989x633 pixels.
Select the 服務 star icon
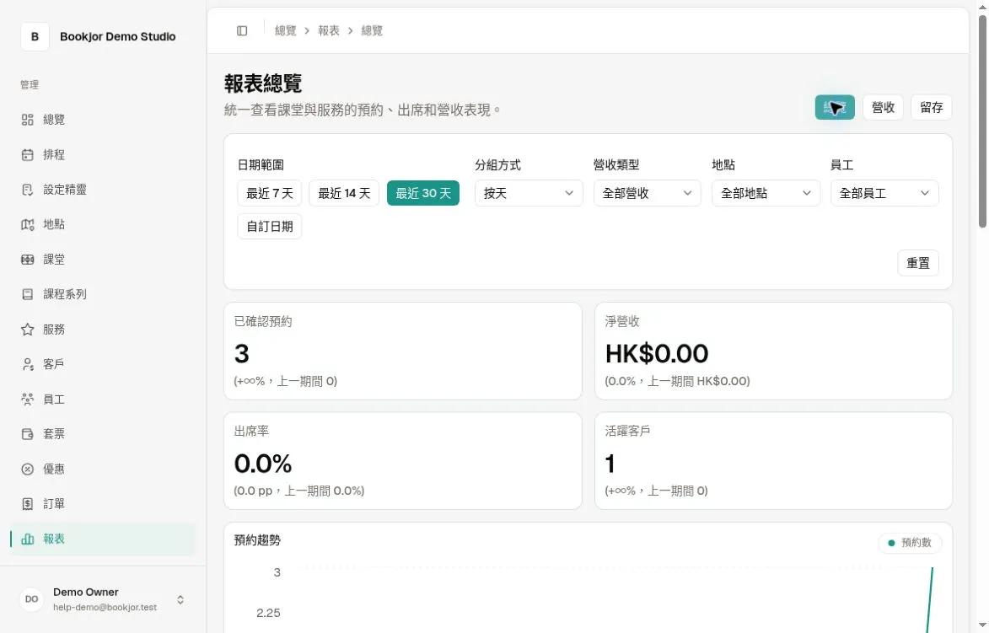click(x=27, y=329)
